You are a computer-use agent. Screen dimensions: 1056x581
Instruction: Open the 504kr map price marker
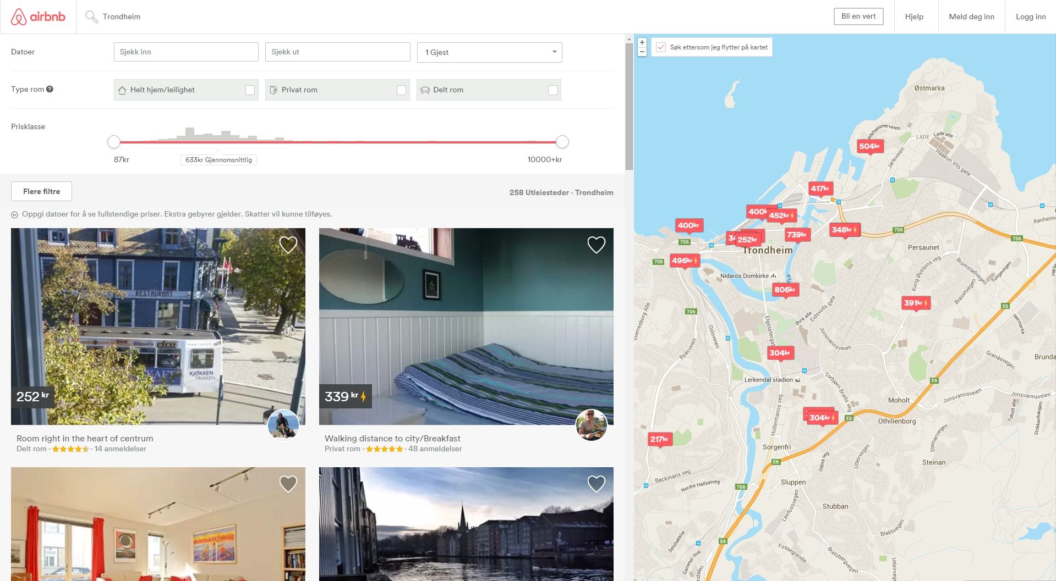click(869, 146)
